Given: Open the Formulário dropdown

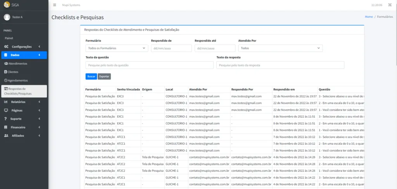Looking at the screenshot, I should tap(116, 48).
